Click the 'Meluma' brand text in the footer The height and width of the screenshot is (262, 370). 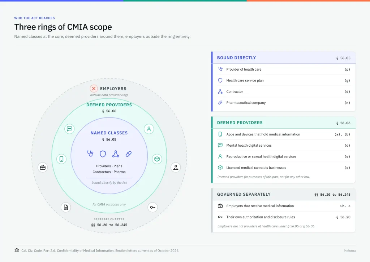(x=350, y=251)
